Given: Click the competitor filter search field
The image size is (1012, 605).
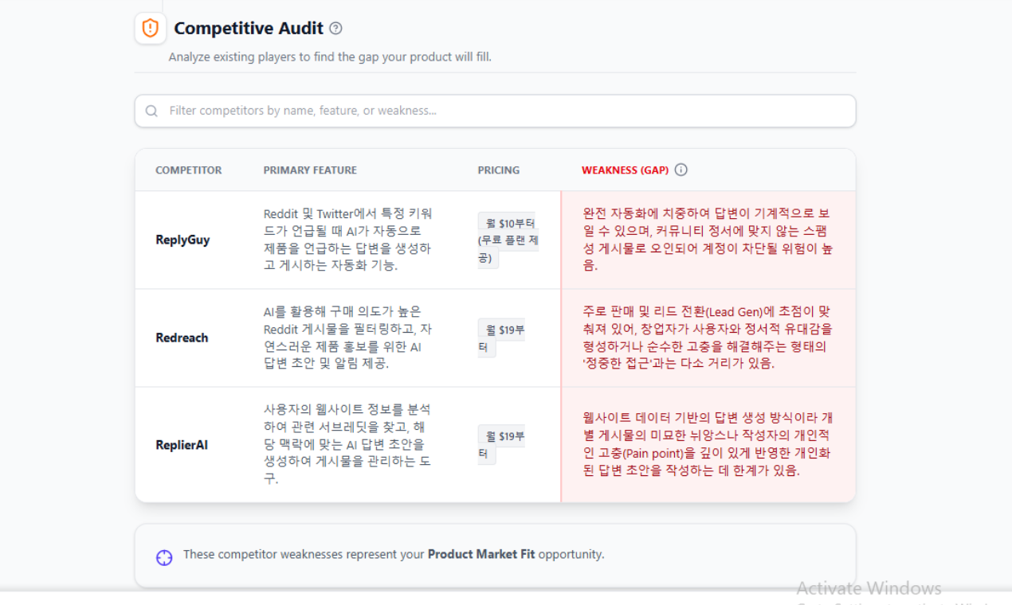Looking at the screenshot, I should coord(494,111).
